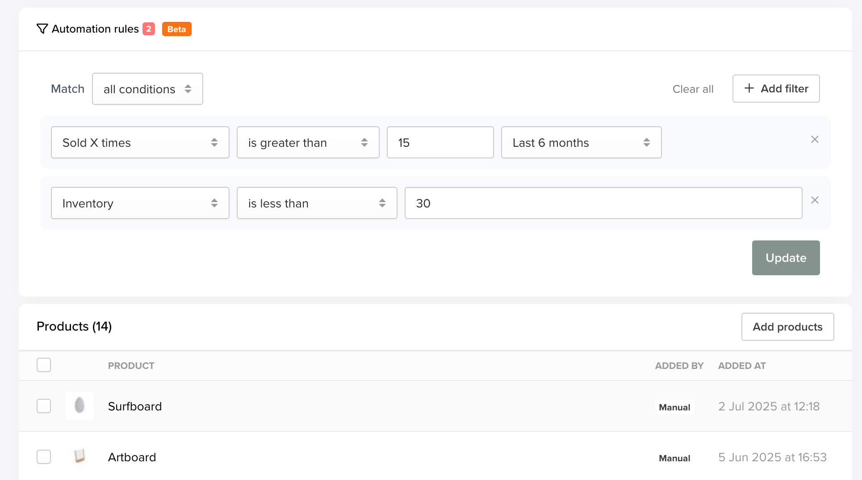Remove the Sold X times filter row
The height and width of the screenshot is (480, 862).
[x=815, y=140]
